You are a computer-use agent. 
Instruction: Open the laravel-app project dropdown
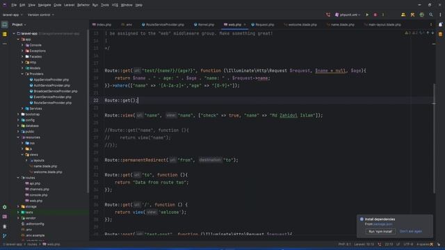[x=13, y=15]
